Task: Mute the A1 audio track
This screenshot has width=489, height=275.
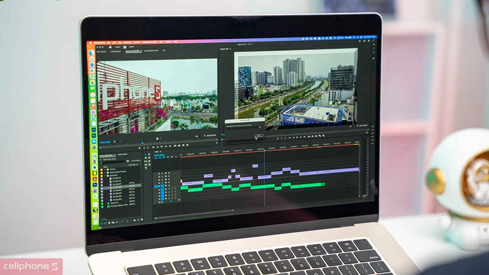Action: [x=166, y=190]
